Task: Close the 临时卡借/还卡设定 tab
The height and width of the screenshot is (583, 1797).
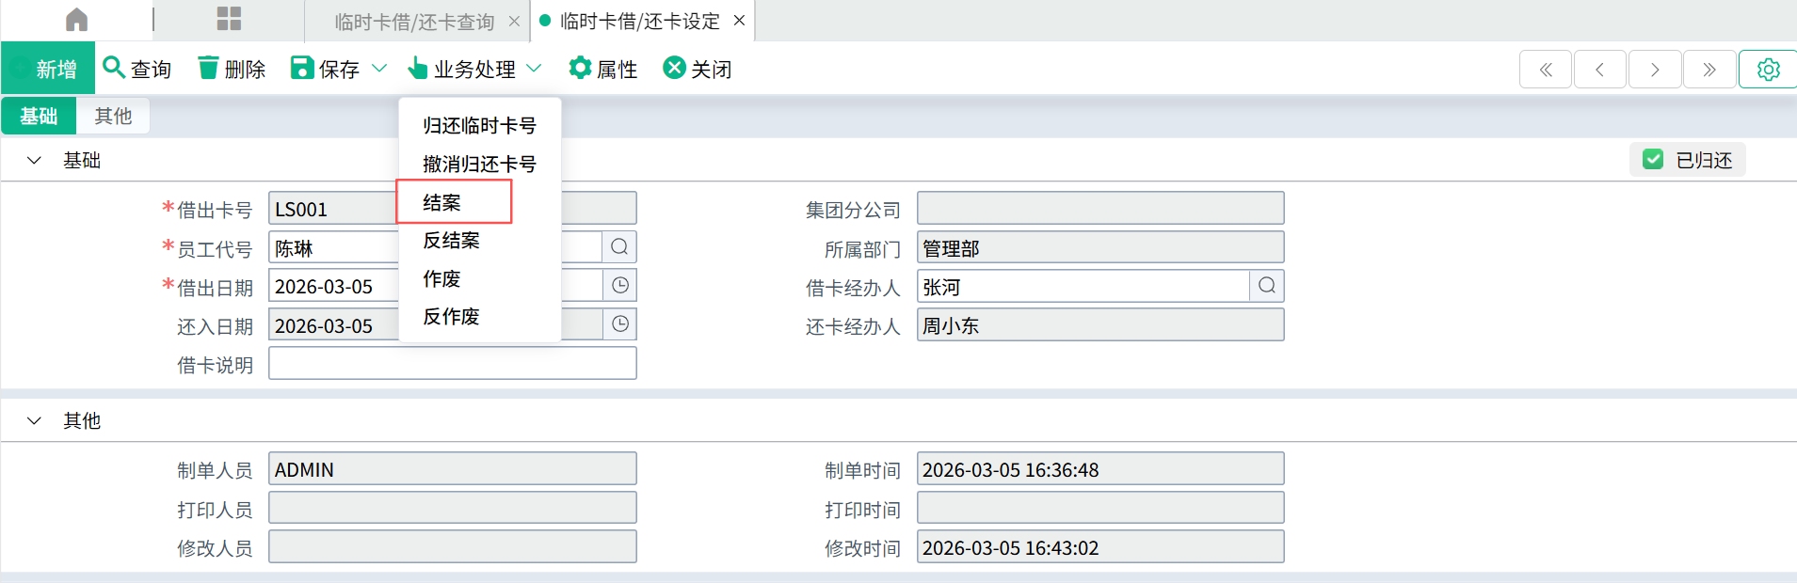Action: point(739,21)
